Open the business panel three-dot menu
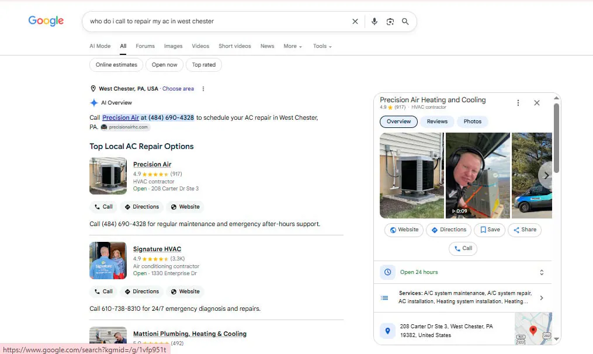The image size is (593, 354). pos(518,103)
